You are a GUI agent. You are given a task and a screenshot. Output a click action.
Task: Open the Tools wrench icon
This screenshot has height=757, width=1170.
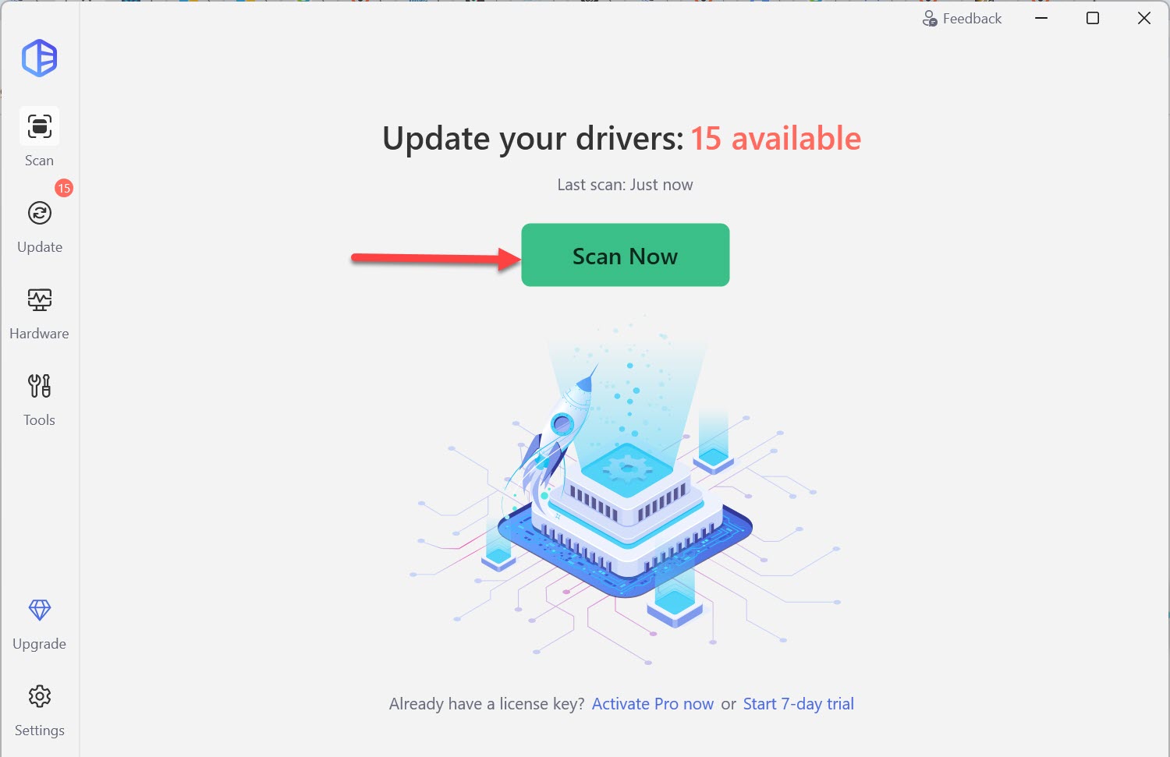click(40, 386)
